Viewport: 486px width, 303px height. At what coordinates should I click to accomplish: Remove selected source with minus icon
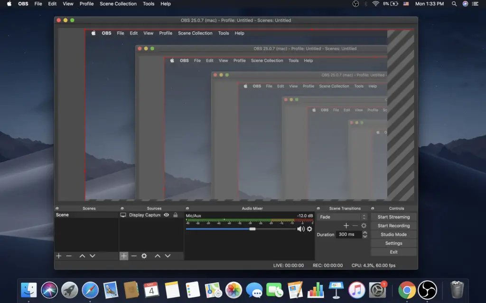[x=134, y=256]
